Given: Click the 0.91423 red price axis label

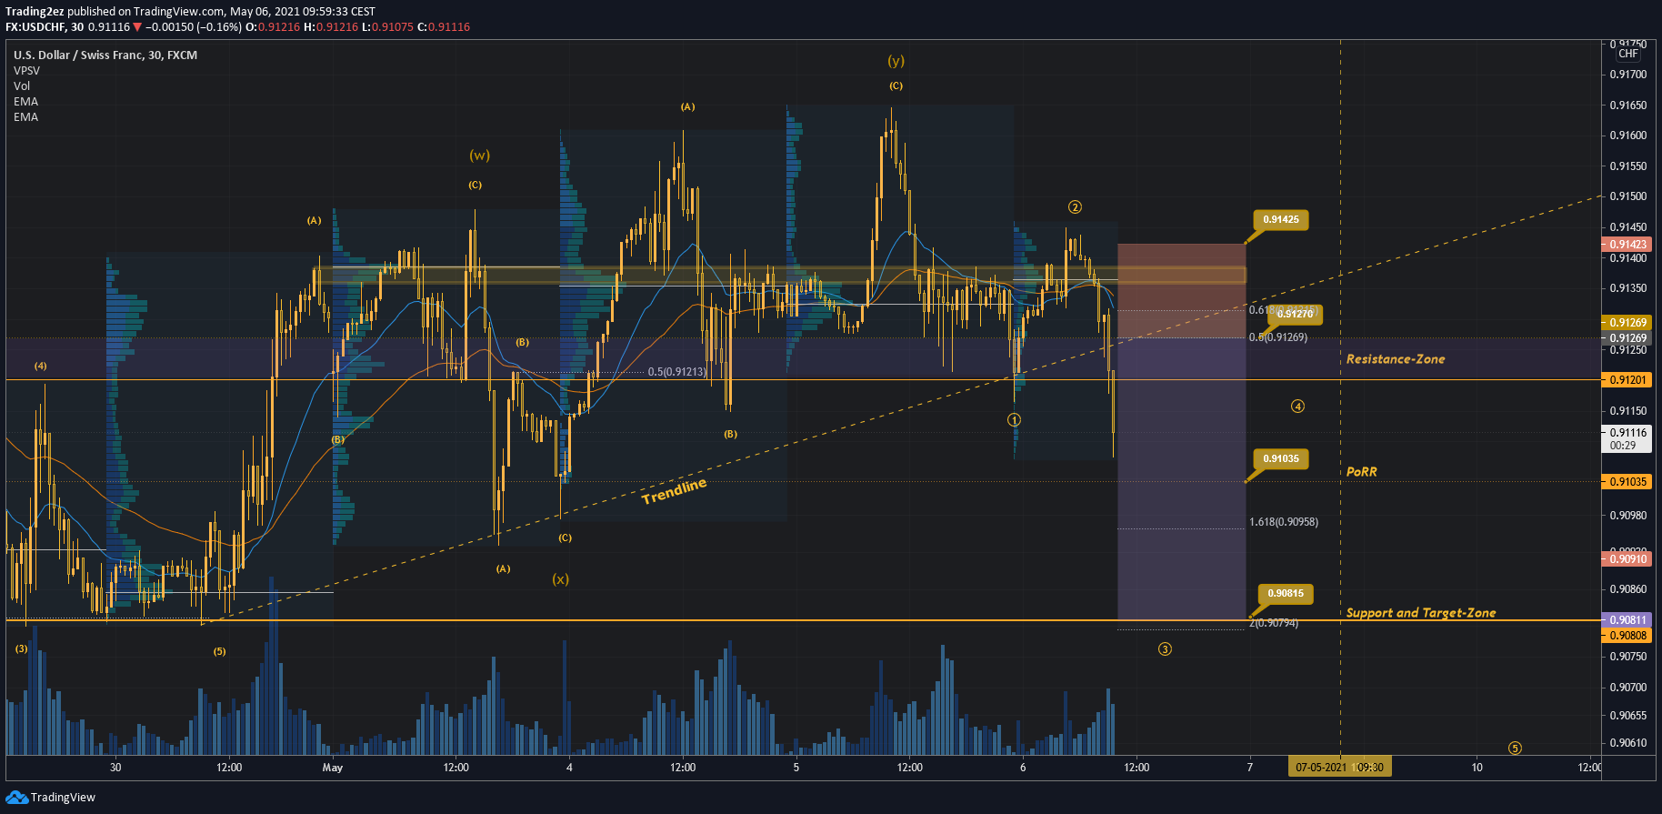Looking at the screenshot, I should [x=1627, y=245].
